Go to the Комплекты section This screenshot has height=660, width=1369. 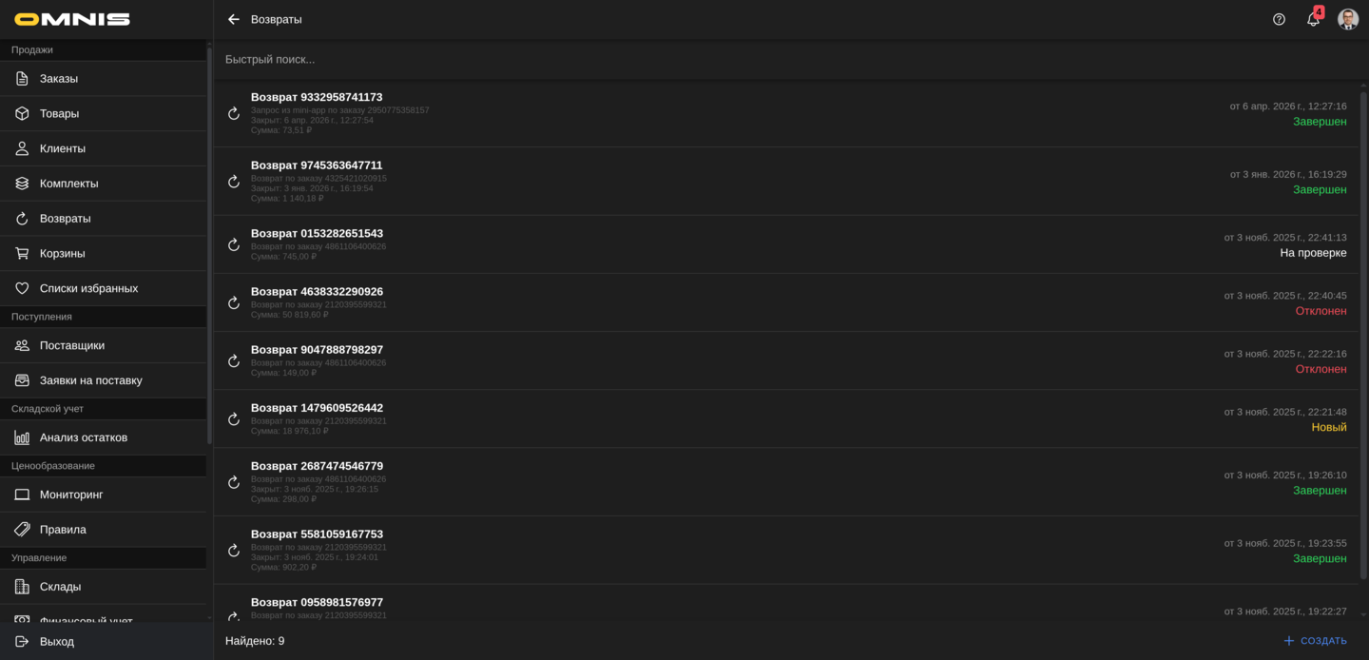pyautogui.click(x=68, y=184)
